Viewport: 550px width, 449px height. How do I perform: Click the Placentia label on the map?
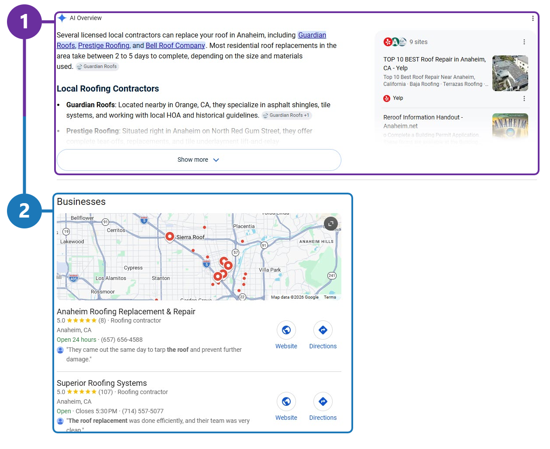[x=244, y=227]
